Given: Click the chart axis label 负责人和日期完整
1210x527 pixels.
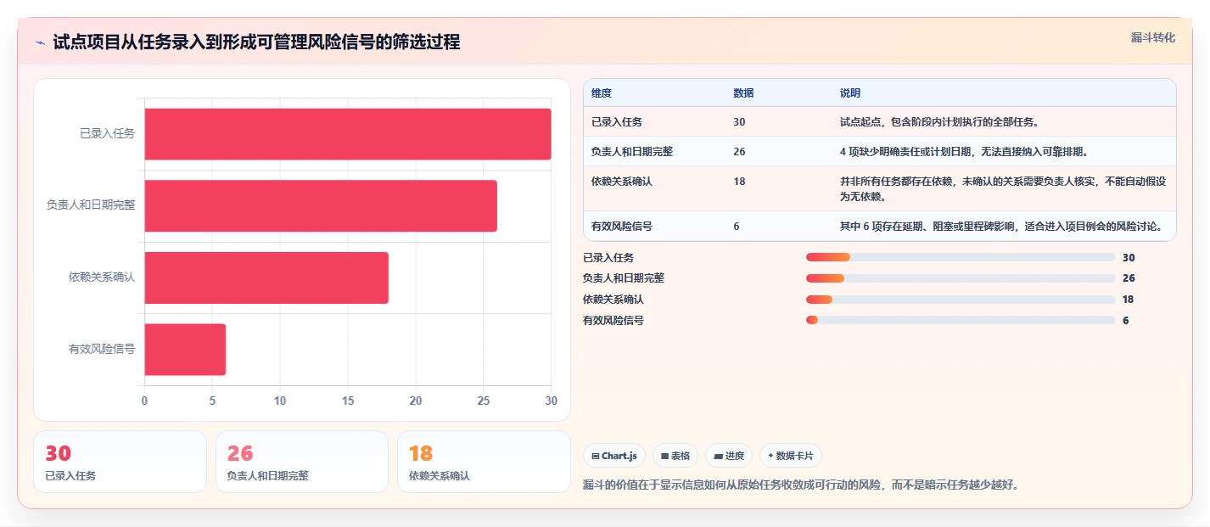Looking at the screenshot, I should 91,205.
